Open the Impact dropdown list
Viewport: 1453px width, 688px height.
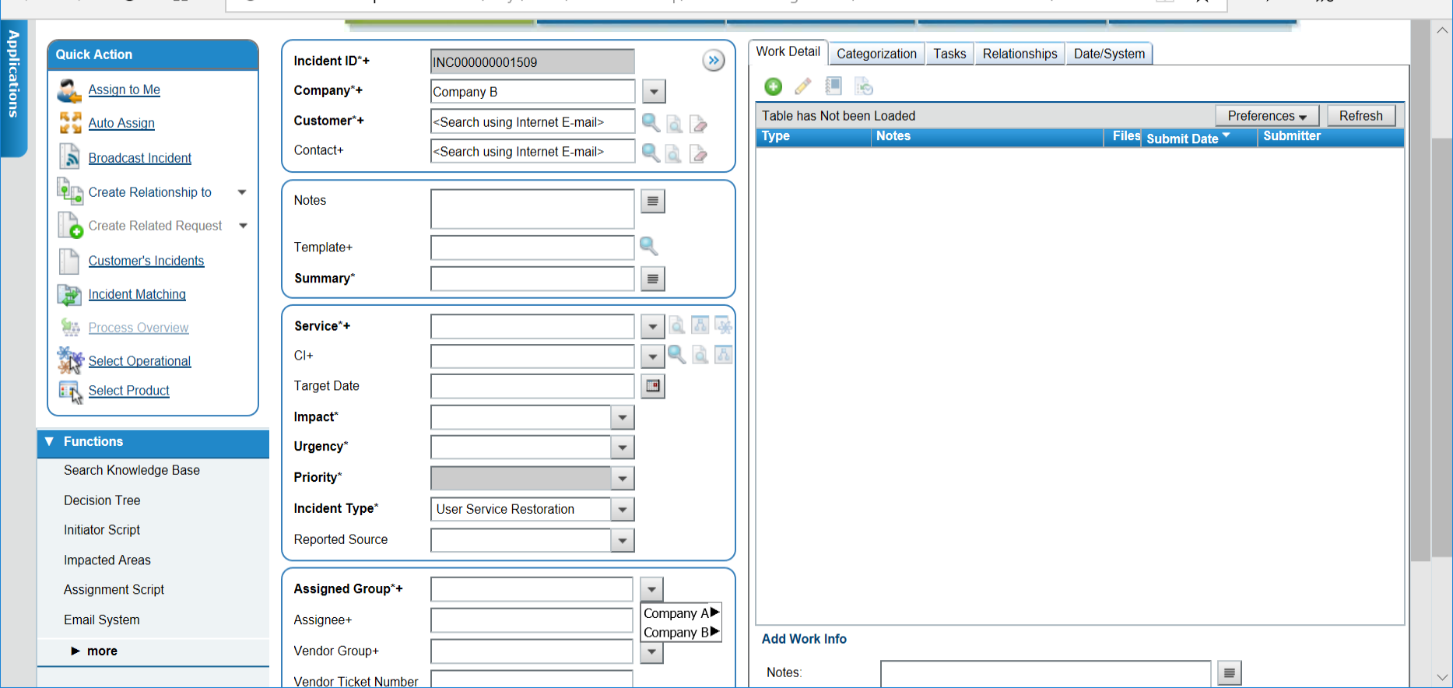[623, 418]
